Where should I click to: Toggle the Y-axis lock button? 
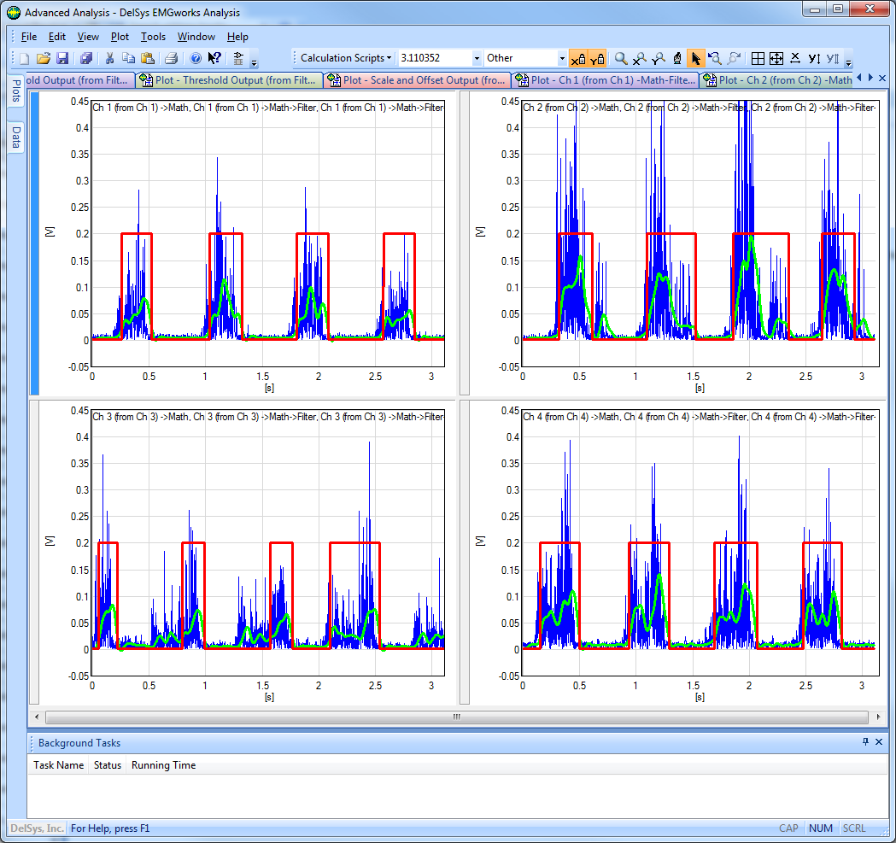click(x=597, y=59)
